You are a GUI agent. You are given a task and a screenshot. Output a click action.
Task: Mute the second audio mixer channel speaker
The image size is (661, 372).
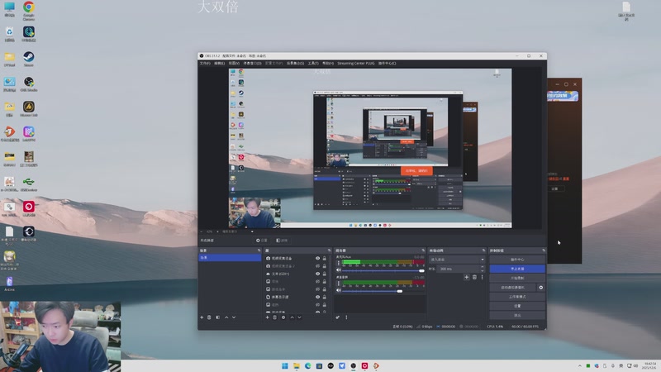click(x=339, y=290)
